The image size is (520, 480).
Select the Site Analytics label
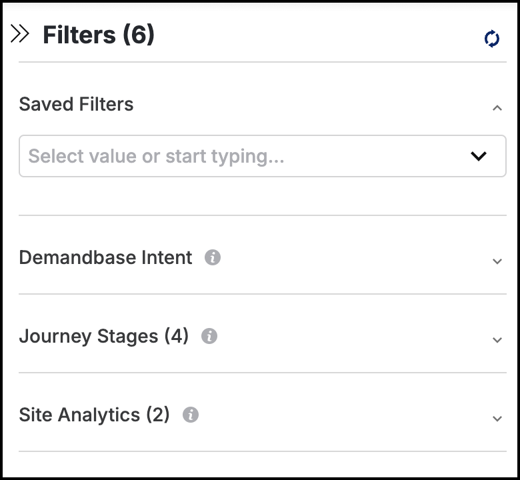[79, 415]
